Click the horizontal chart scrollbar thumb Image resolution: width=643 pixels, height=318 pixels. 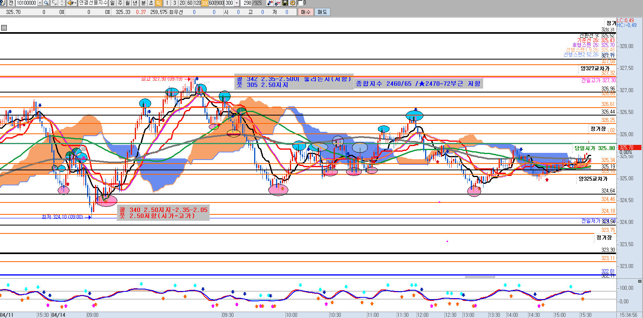click(480, 277)
